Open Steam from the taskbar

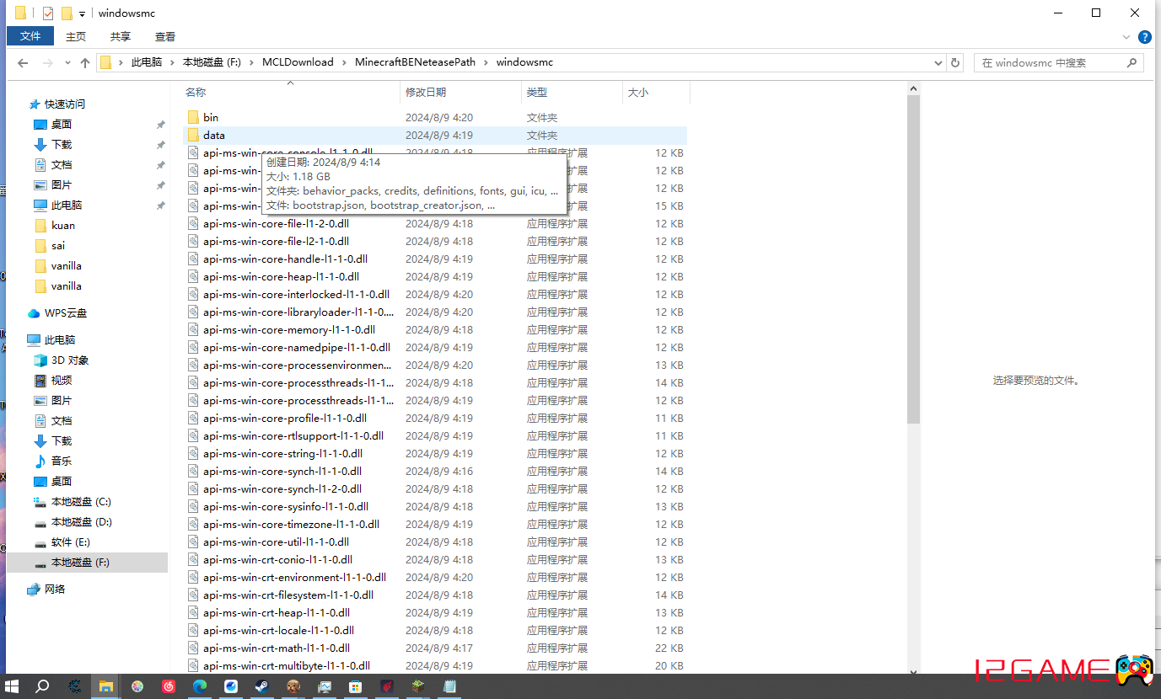(262, 686)
